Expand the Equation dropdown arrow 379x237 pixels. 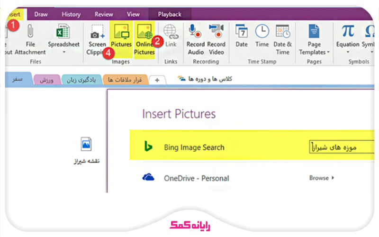click(348, 52)
